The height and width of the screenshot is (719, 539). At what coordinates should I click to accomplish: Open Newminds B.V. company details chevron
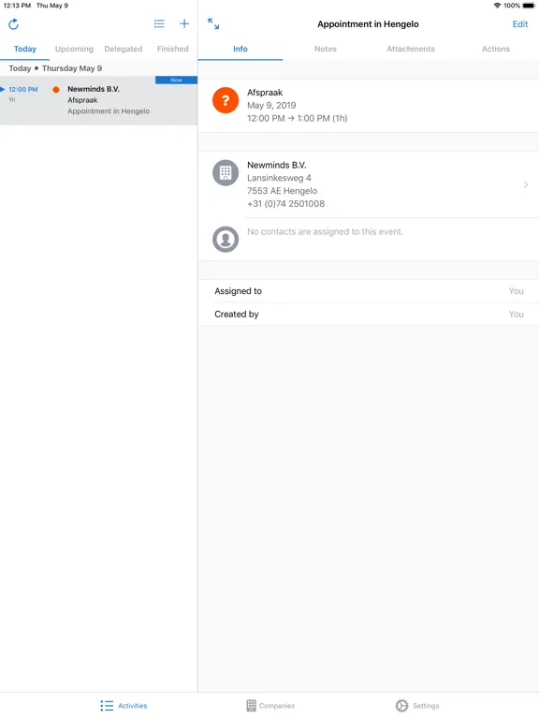pyautogui.click(x=526, y=184)
